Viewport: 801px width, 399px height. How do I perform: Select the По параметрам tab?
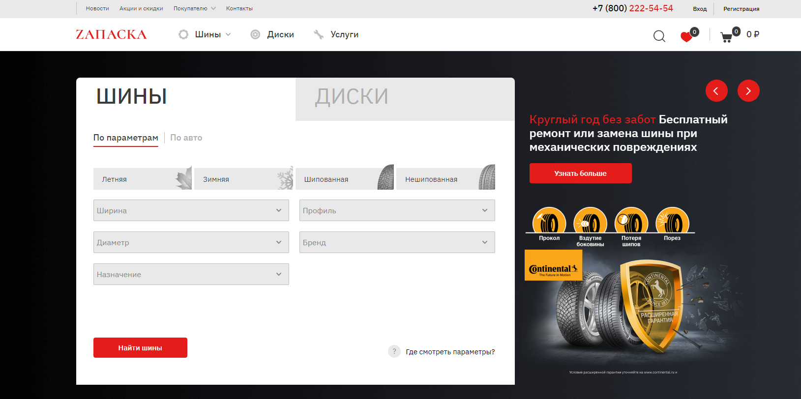click(126, 138)
